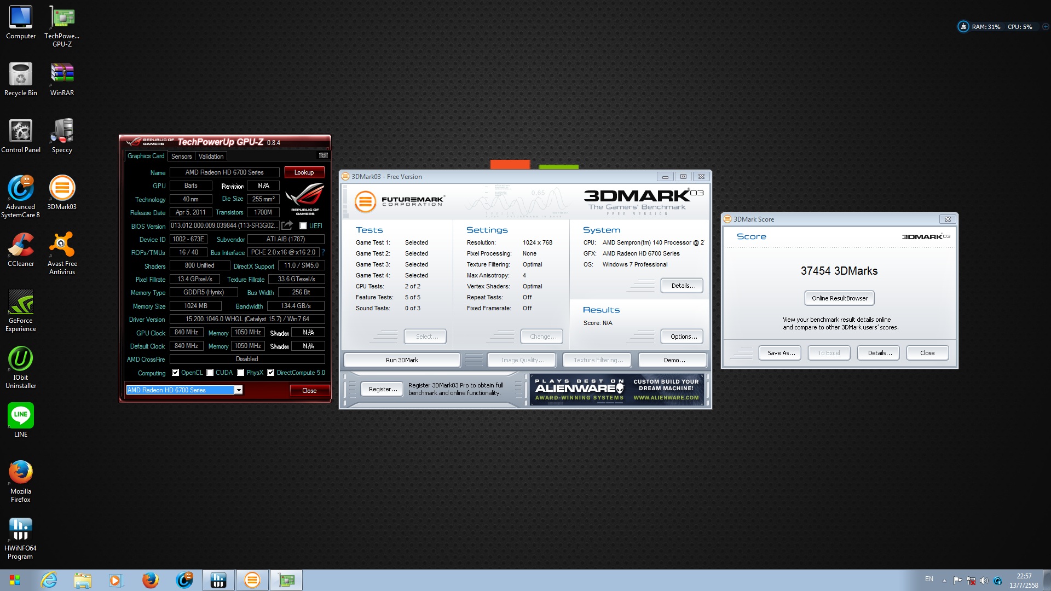The image size is (1051, 591).
Task: Expand the AMD Radeon HD 6700 Series dropdown
Action: (238, 390)
